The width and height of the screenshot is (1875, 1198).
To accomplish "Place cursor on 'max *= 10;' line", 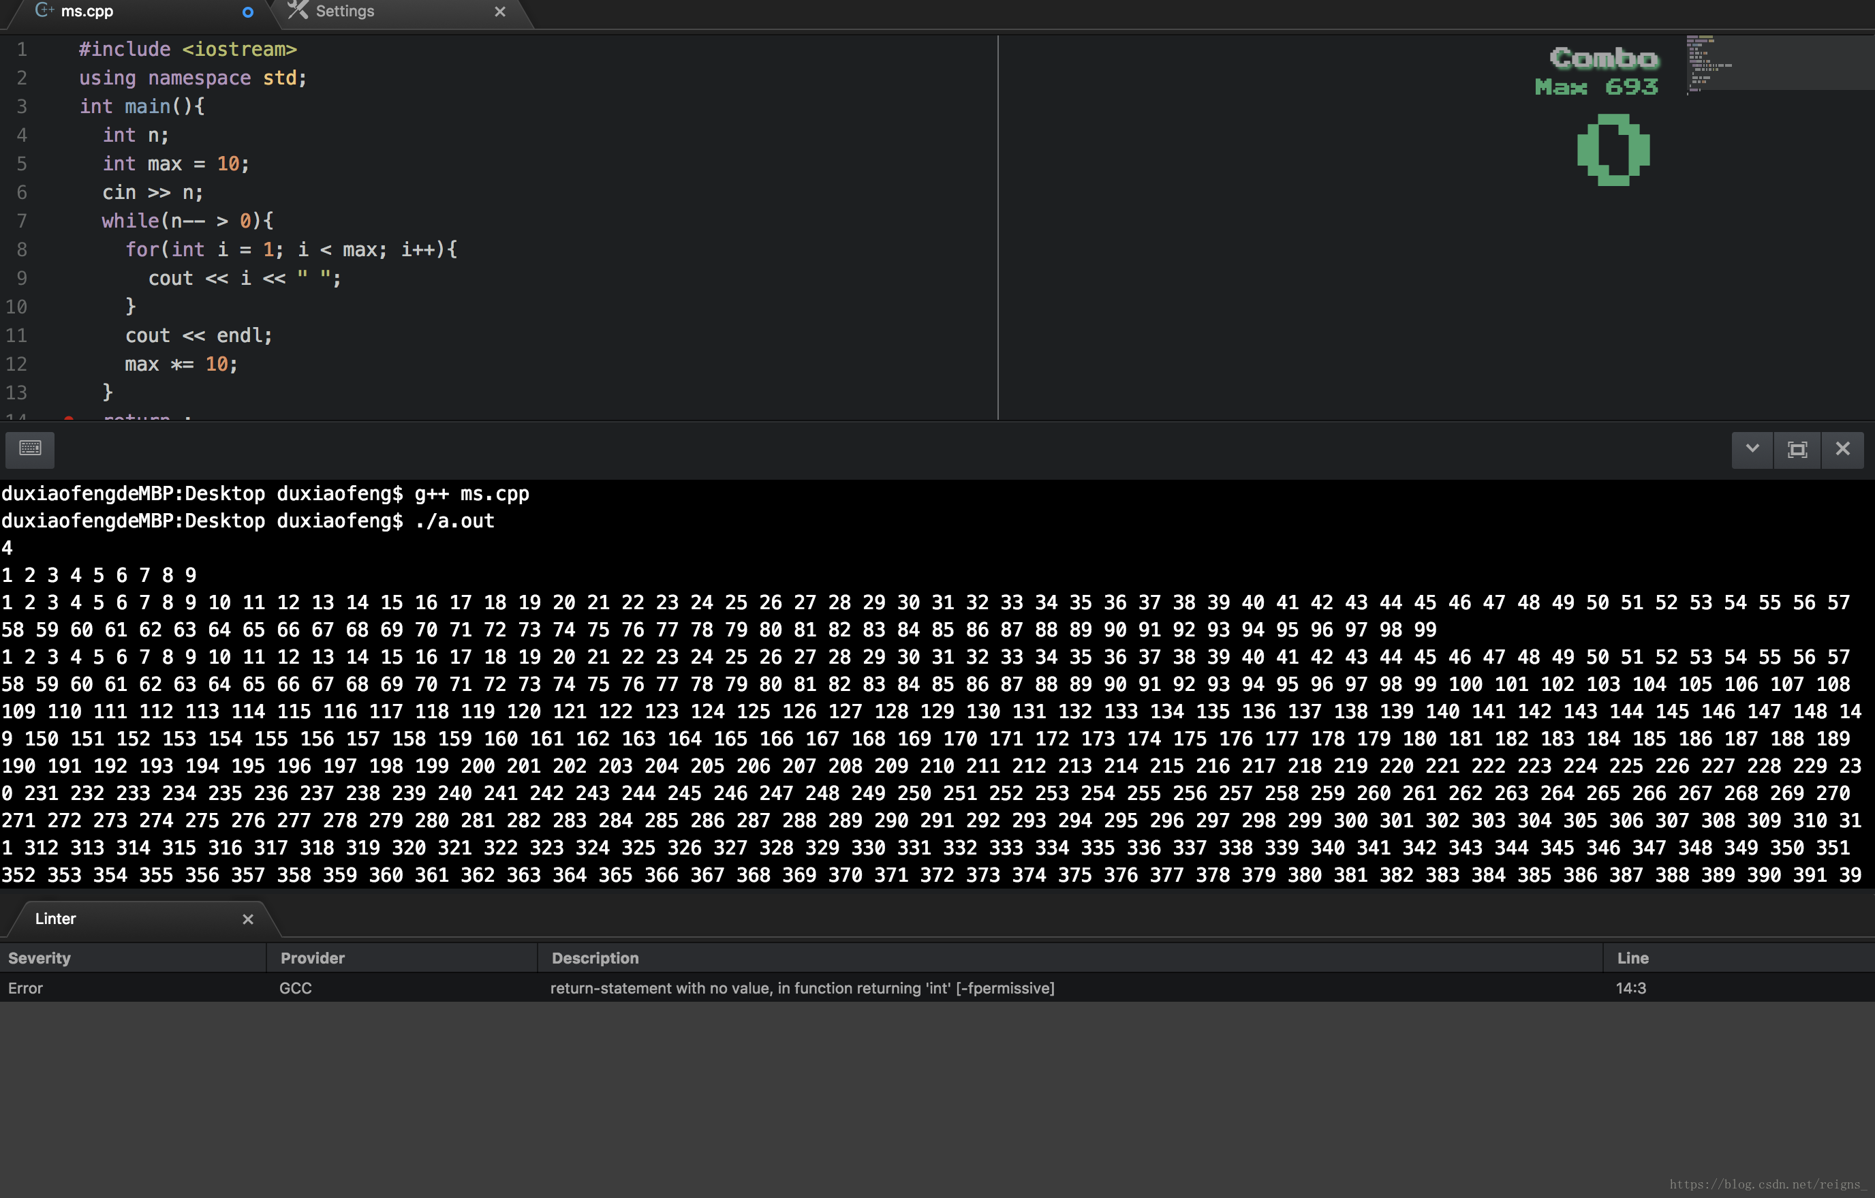I will pyautogui.click(x=181, y=365).
